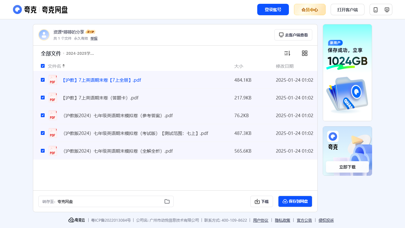Click 举报 report link
The image size is (405, 228).
coord(94,38)
